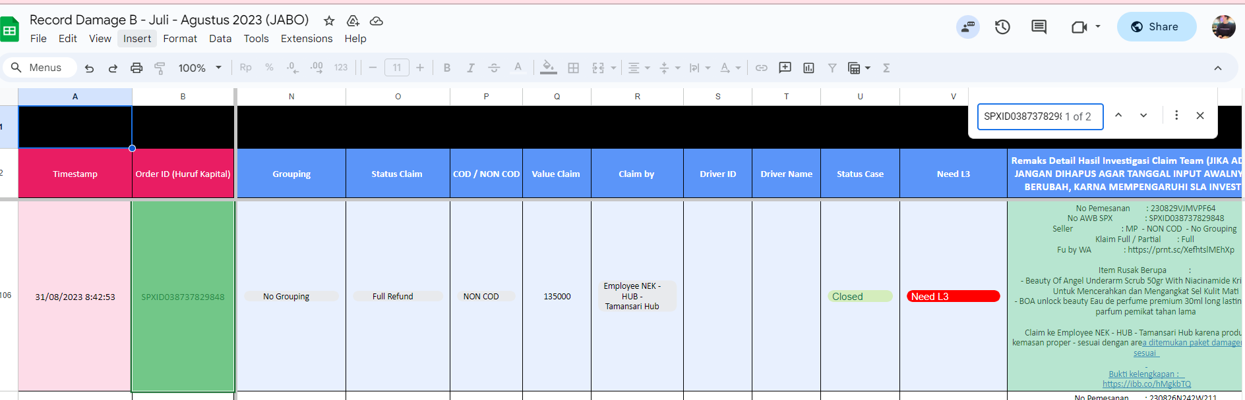
Task: Open the Need L3 dropdown chip
Action: (x=953, y=296)
